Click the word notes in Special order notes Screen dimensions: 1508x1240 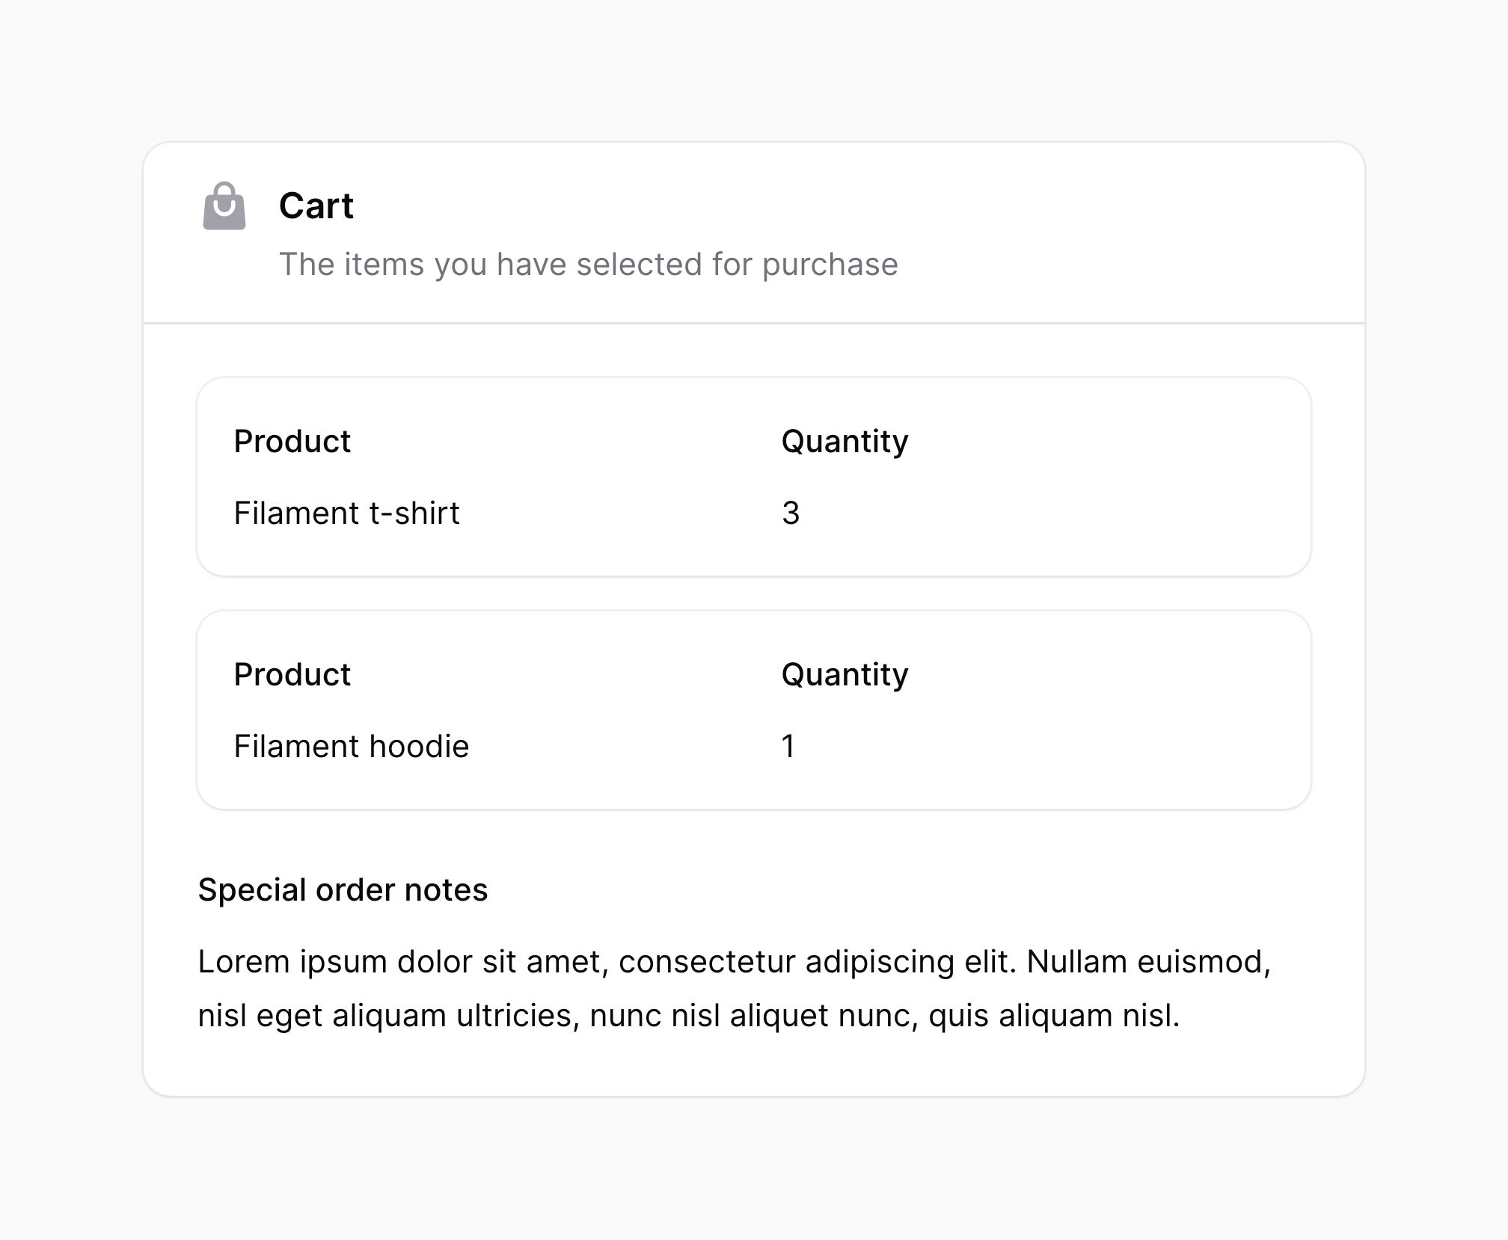tap(446, 890)
